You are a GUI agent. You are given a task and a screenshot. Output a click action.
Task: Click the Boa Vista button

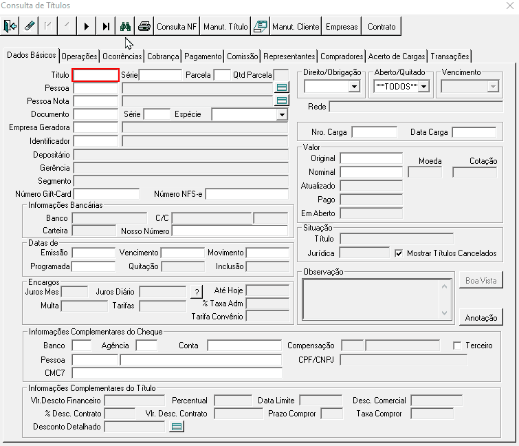[481, 280]
